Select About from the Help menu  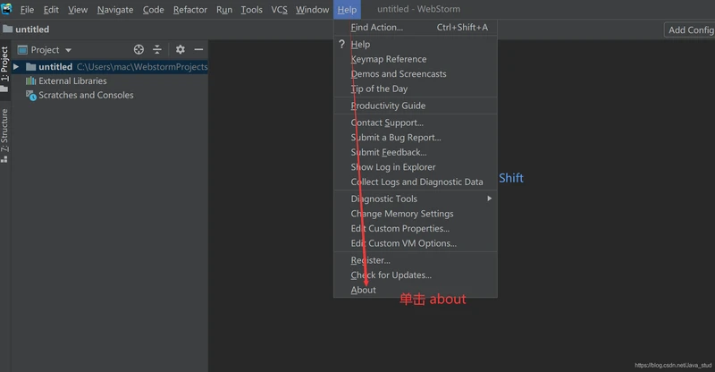pos(364,290)
